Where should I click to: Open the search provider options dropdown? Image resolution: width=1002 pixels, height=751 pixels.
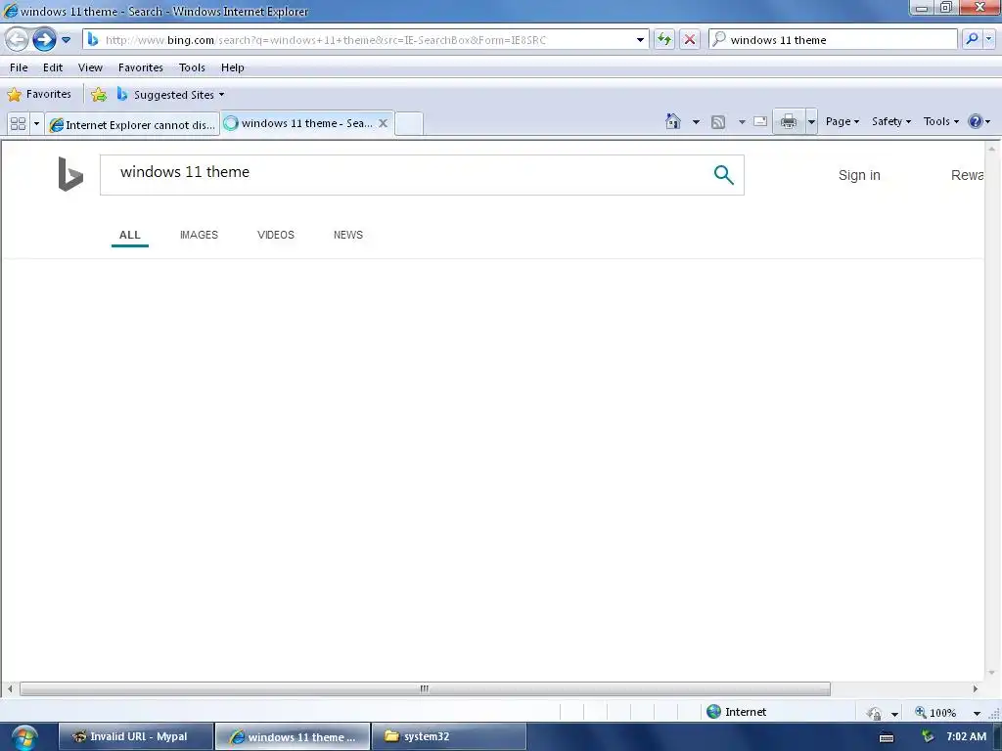[988, 39]
